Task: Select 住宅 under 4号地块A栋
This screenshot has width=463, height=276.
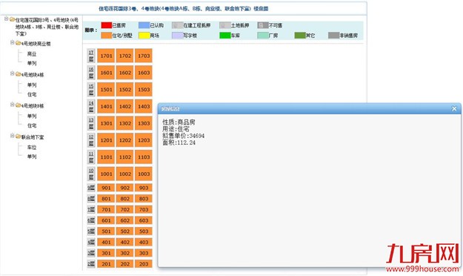Action: pos(32,94)
